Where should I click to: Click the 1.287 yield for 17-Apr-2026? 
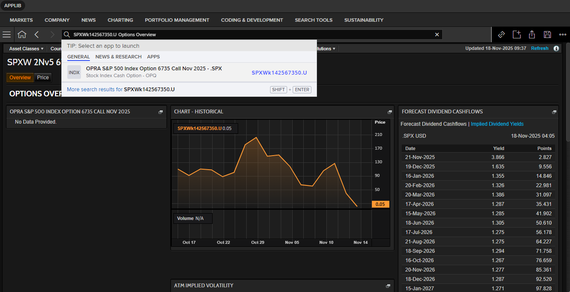pyautogui.click(x=498, y=204)
